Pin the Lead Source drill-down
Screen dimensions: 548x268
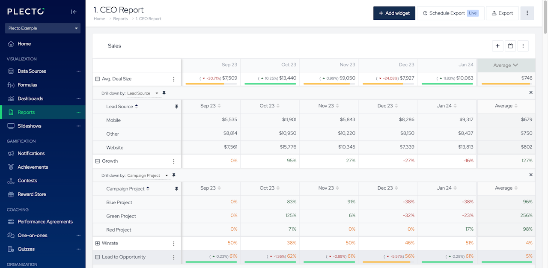pos(164,93)
